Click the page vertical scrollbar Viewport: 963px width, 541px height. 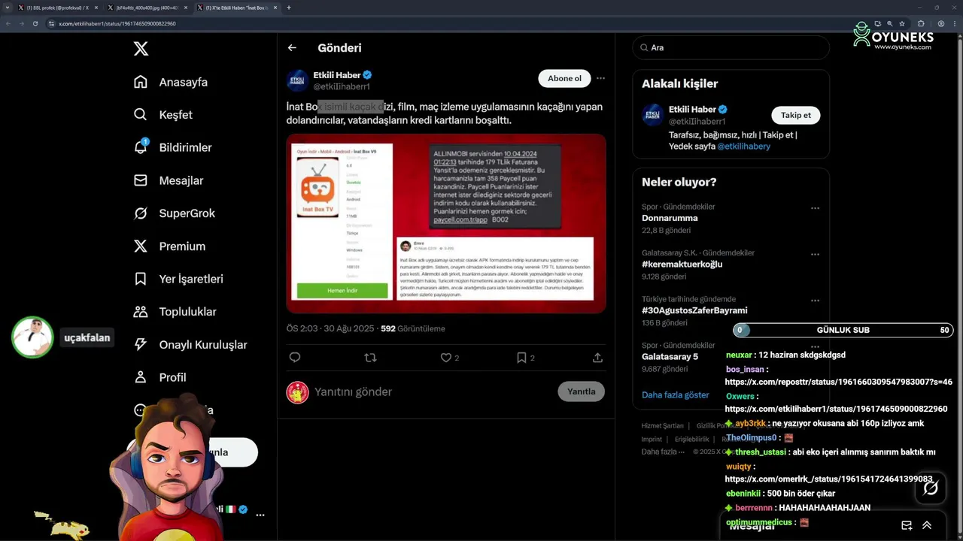tap(959, 286)
